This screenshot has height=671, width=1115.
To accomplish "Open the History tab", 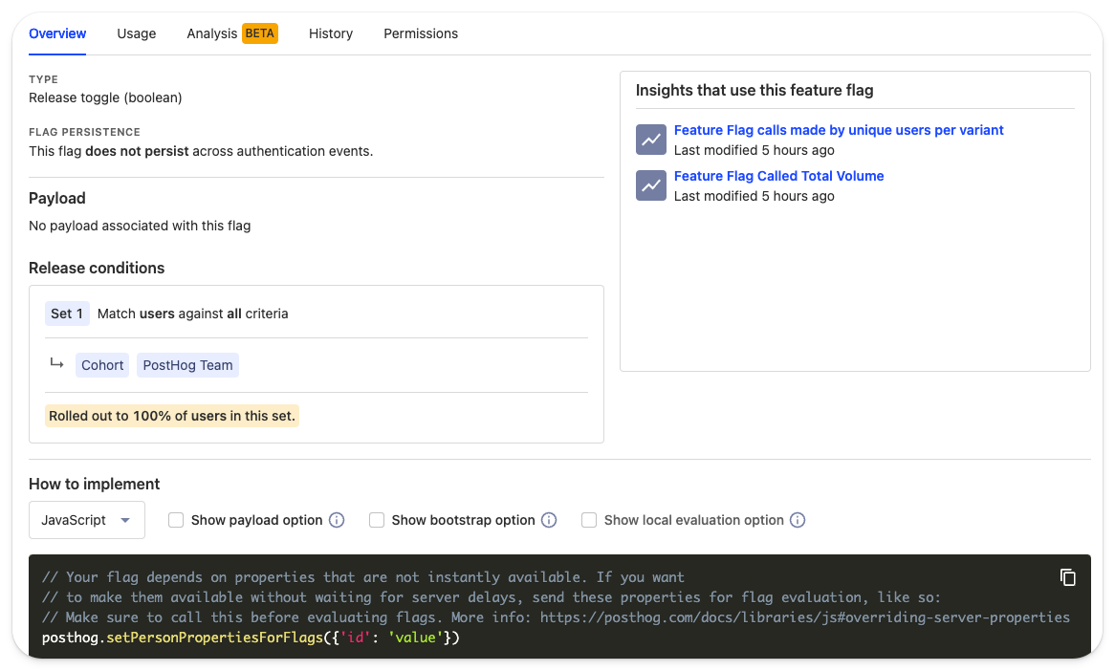I will [331, 33].
